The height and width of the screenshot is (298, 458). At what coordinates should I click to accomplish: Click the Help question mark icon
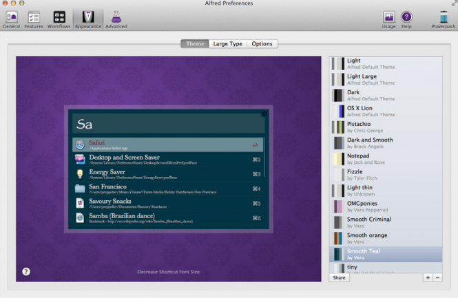[x=406, y=20]
